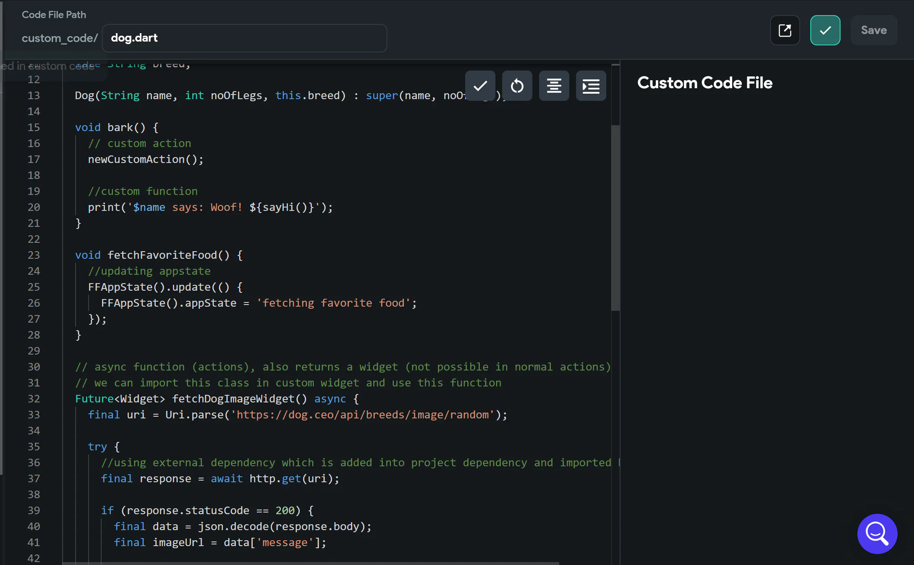Click the Custom Code File heading

[x=704, y=83]
